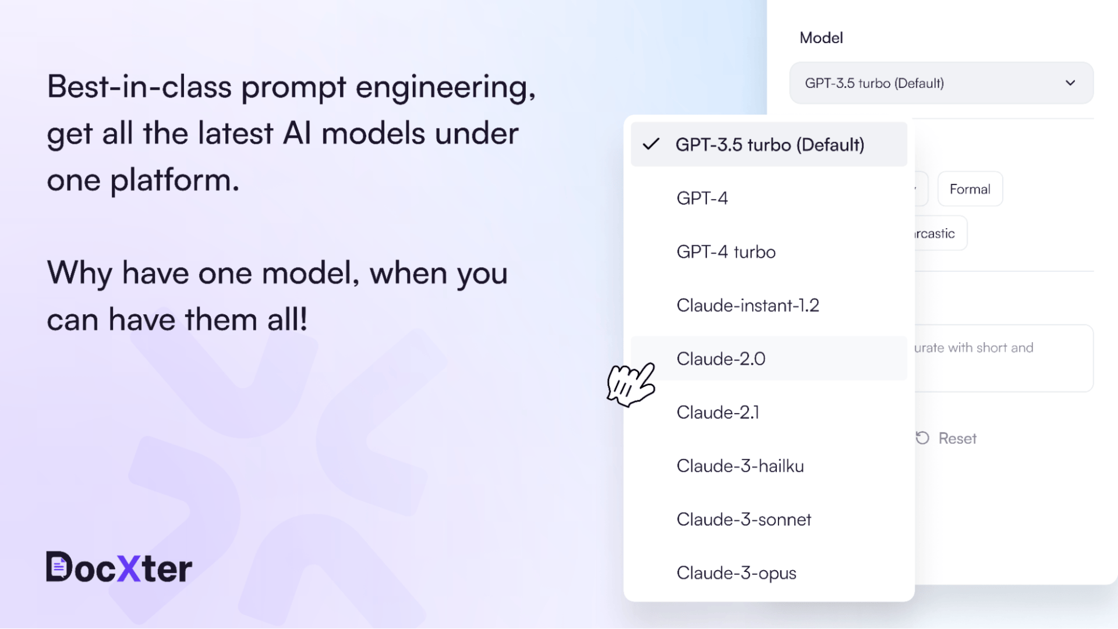Select GPT-3.5 turbo (Default) from list

(x=769, y=144)
